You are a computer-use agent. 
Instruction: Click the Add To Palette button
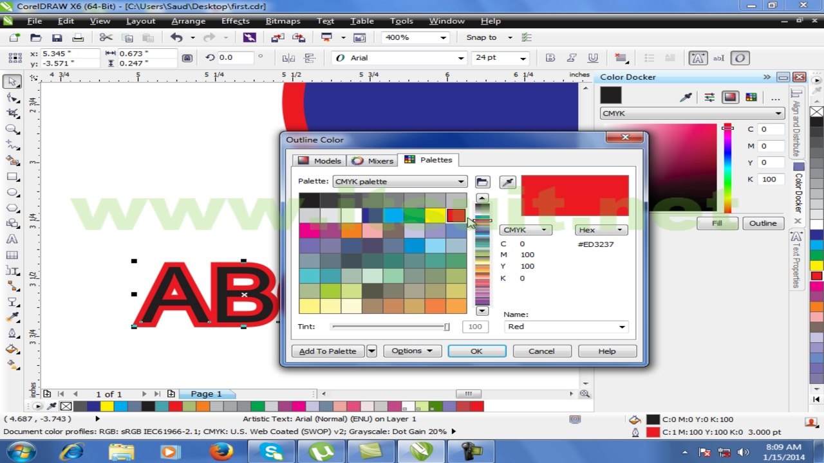click(x=328, y=351)
